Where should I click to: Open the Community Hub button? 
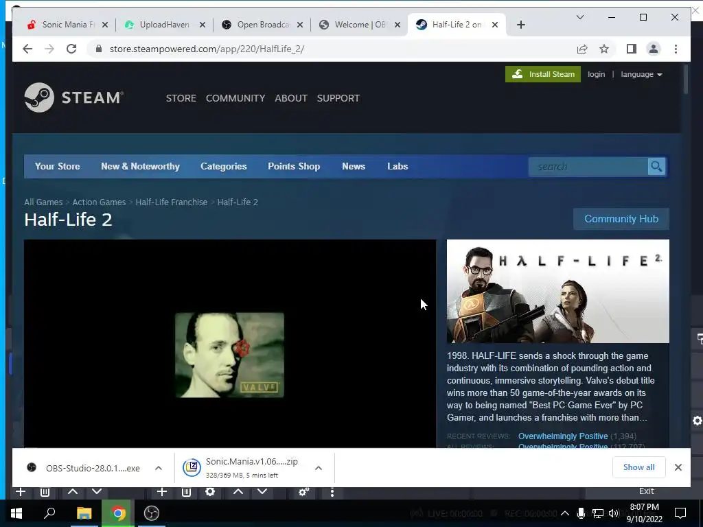click(621, 219)
